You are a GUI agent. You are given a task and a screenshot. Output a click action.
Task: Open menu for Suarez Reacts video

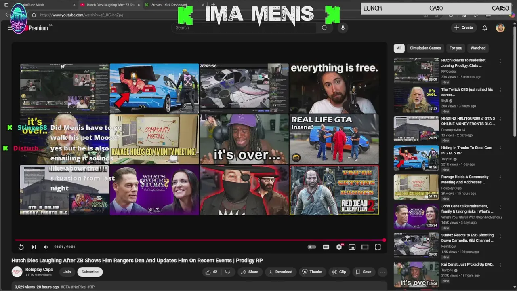pyautogui.click(x=500, y=236)
